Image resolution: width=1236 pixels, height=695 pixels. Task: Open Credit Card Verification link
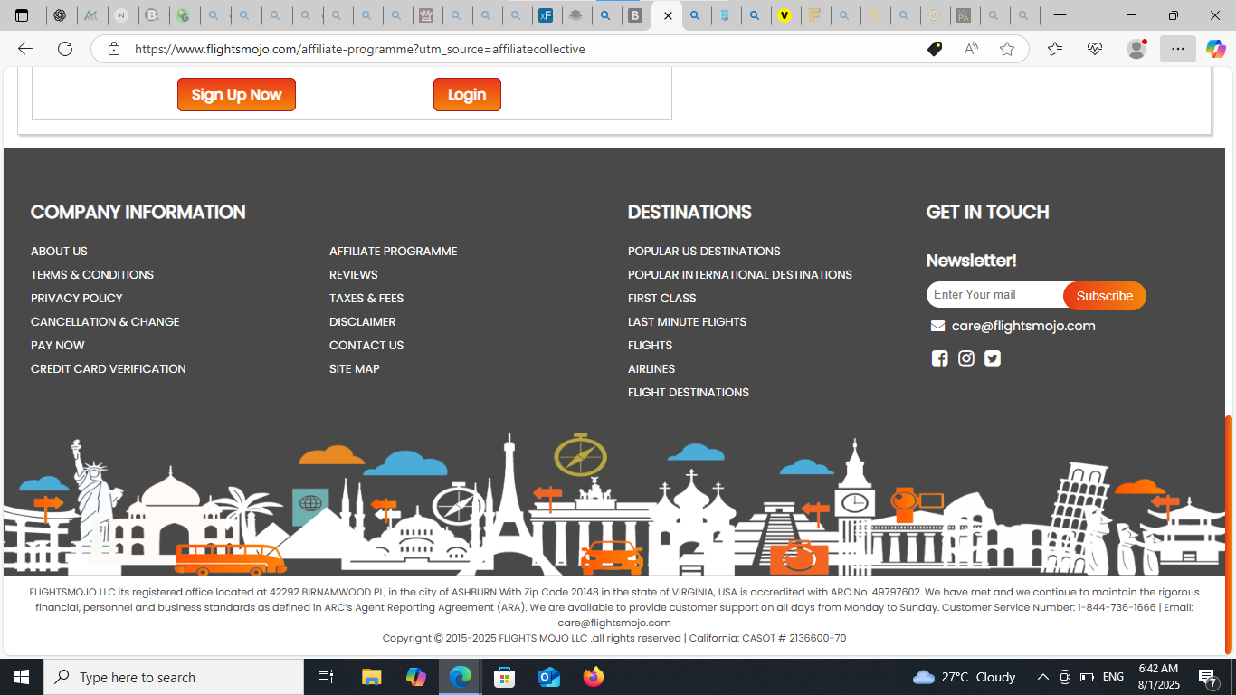[x=109, y=368]
